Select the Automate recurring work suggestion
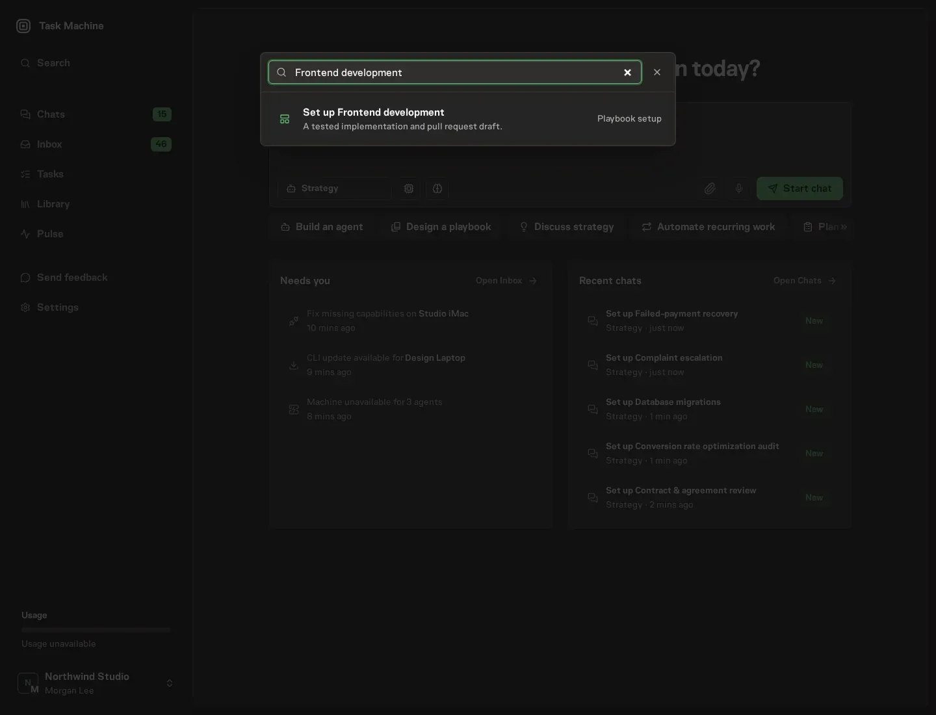This screenshot has width=936, height=715. [708, 227]
